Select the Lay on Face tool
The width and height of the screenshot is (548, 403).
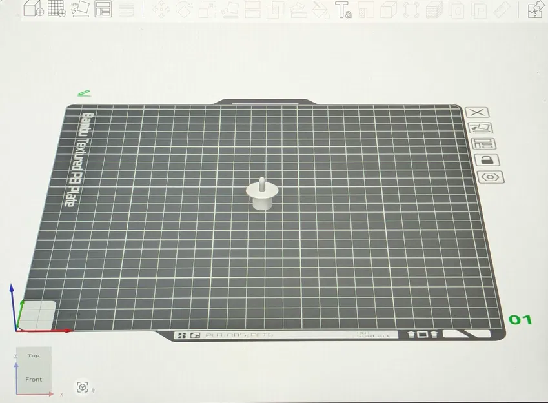pyautogui.click(x=230, y=10)
